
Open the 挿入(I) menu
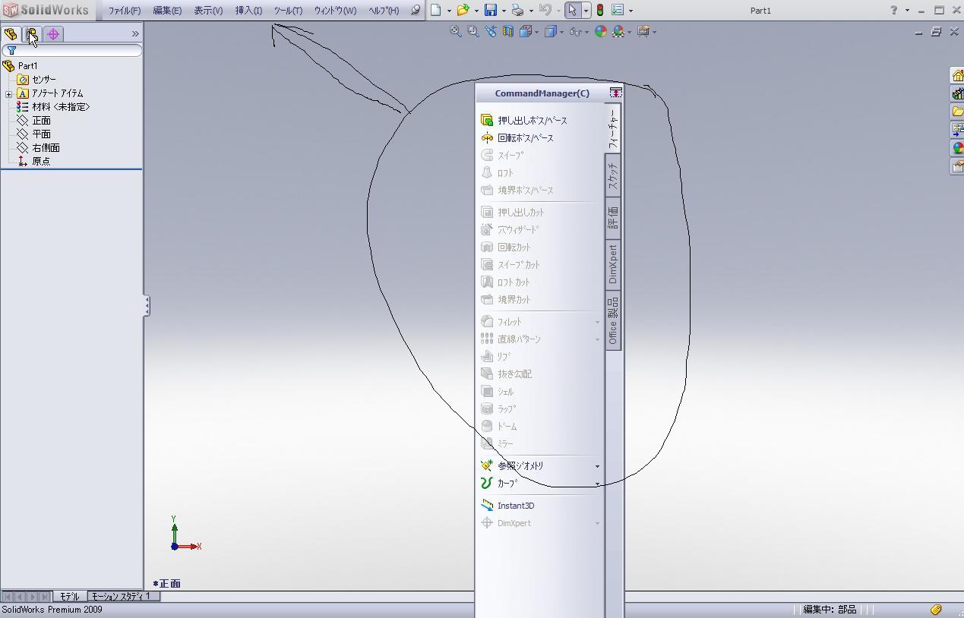pyautogui.click(x=248, y=11)
